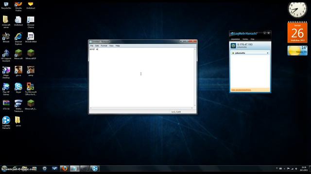Launch the Internet Explorer desktop shortcut
The height and width of the screenshot is (174, 311).
click(x=18, y=39)
